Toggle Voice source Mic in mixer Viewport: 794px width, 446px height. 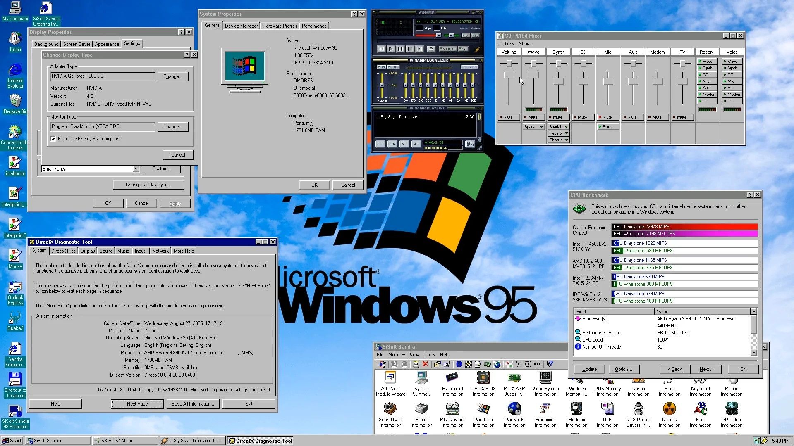pyautogui.click(x=732, y=81)
